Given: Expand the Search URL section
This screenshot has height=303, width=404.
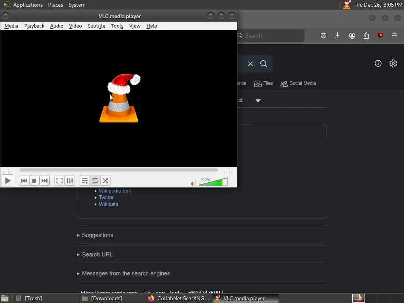Looking at the screenshot, I should coord(95,254).
